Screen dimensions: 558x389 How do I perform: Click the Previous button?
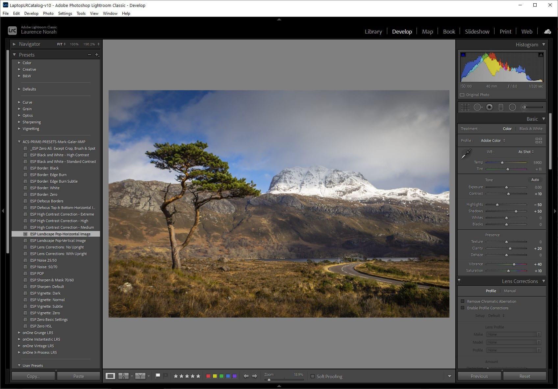point(479,376)
